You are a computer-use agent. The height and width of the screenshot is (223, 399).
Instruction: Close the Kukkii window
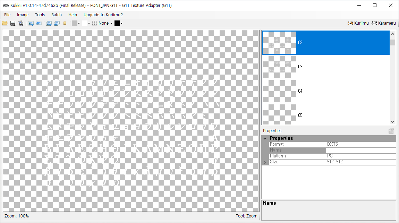point(391,5)
